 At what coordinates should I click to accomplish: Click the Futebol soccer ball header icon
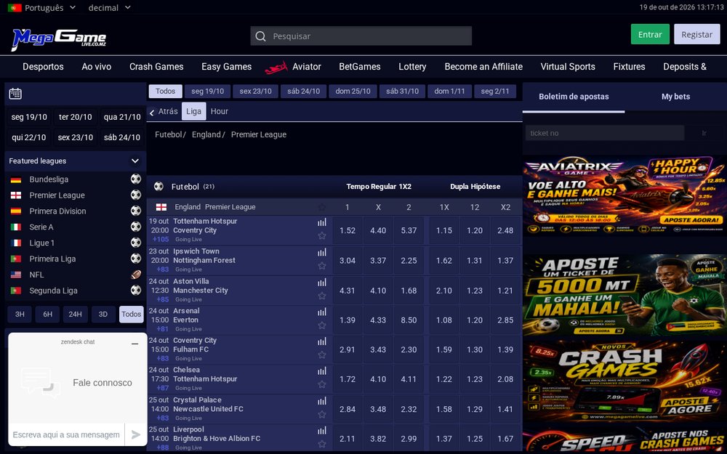click(158, 186)
